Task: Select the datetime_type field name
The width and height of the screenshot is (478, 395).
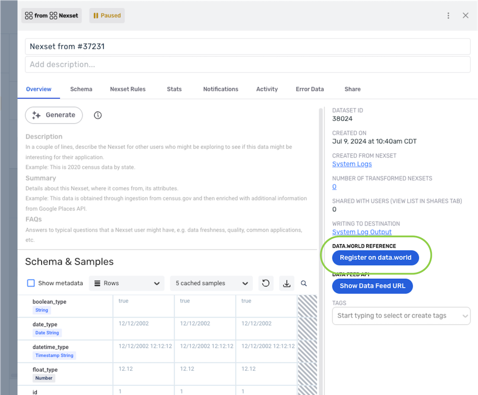Action: tap(51, 347)
